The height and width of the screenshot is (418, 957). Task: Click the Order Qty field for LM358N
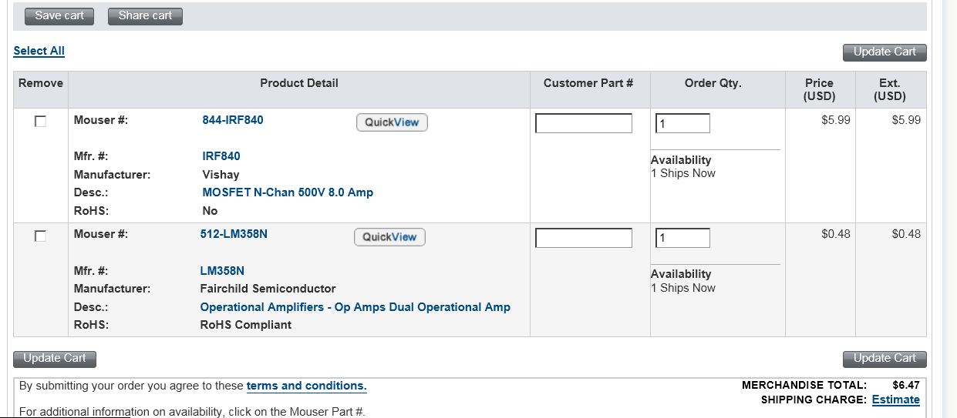682,238
